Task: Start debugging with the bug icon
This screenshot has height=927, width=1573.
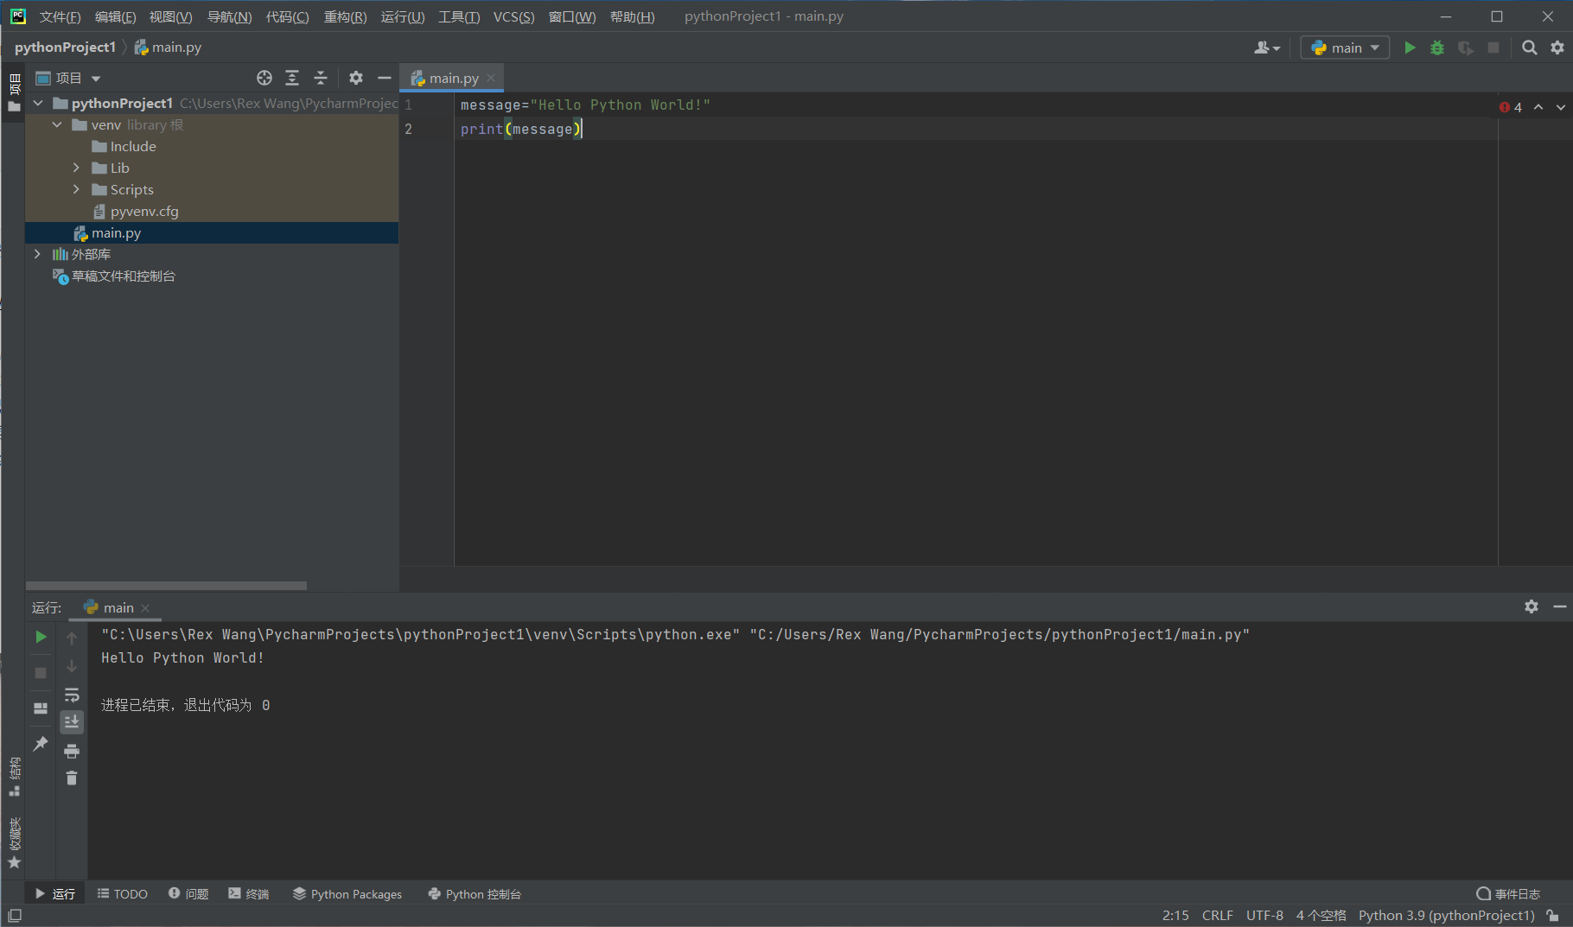Action: [1437, 48]
